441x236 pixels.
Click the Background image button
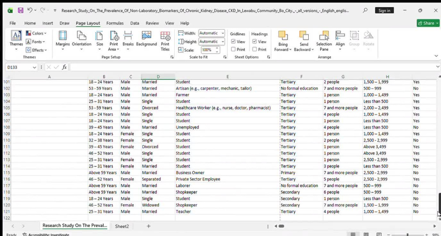(146, 38)
